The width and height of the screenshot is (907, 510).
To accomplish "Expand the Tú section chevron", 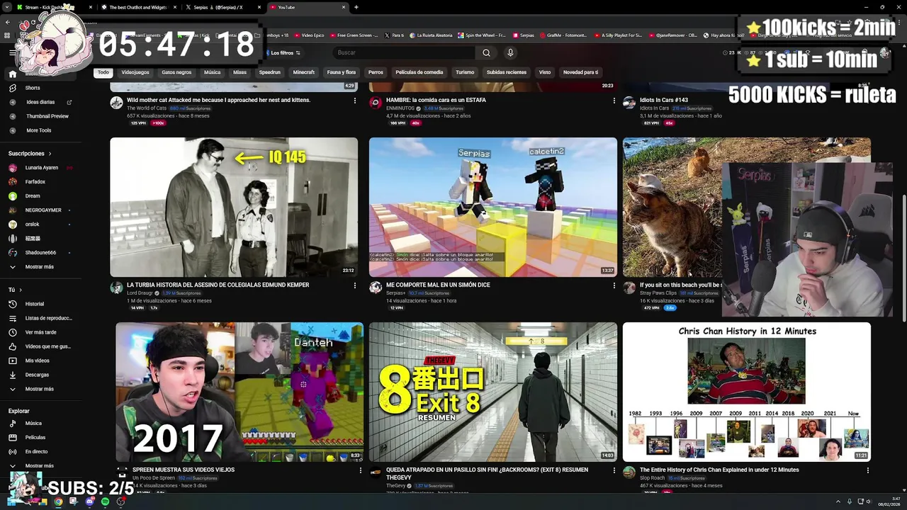I will pyautogui.click(x=20, y=290).
